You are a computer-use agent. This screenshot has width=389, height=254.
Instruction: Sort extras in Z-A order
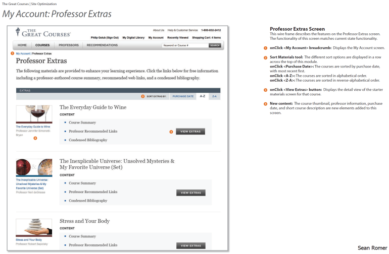click(214, 96)
